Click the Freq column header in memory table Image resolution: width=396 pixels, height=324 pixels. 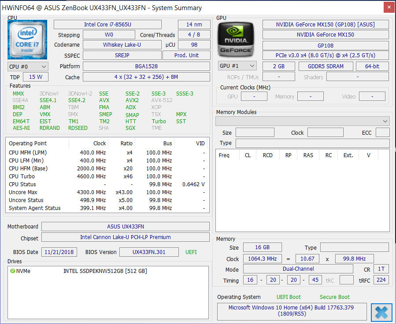(x=224, y=155)
